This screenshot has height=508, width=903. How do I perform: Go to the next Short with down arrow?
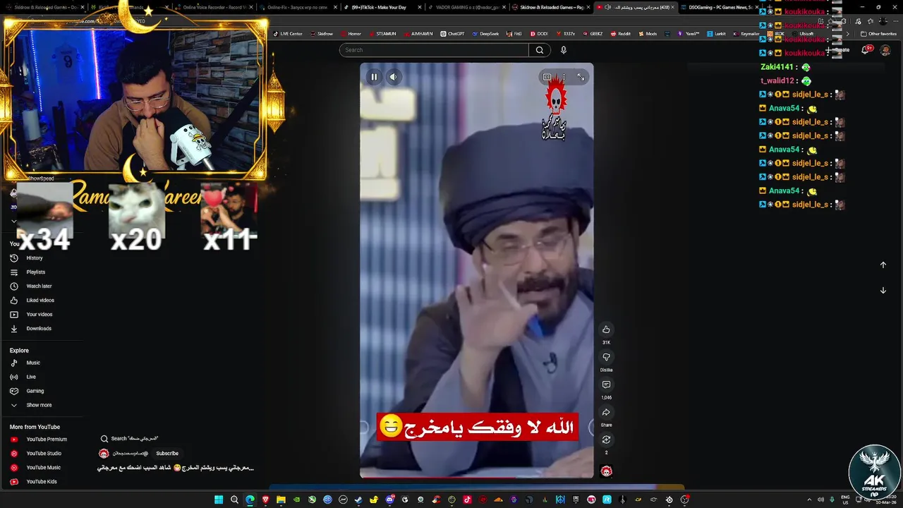click(x=883, y=291)
